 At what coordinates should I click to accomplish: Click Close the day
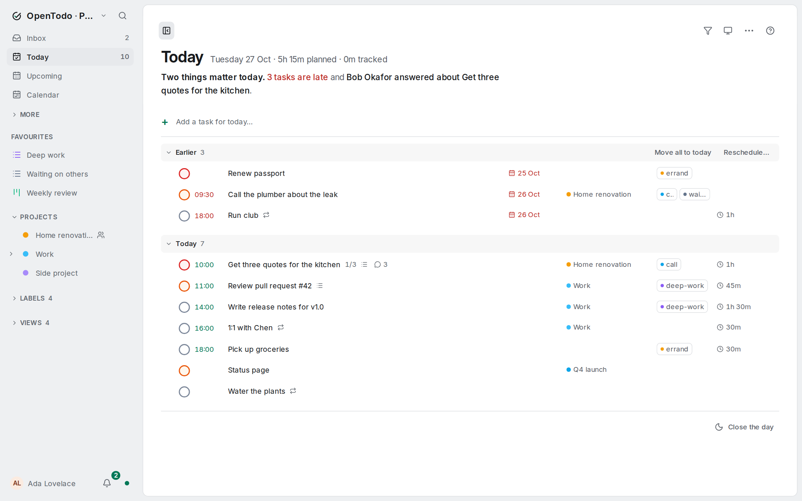[744, 427]
